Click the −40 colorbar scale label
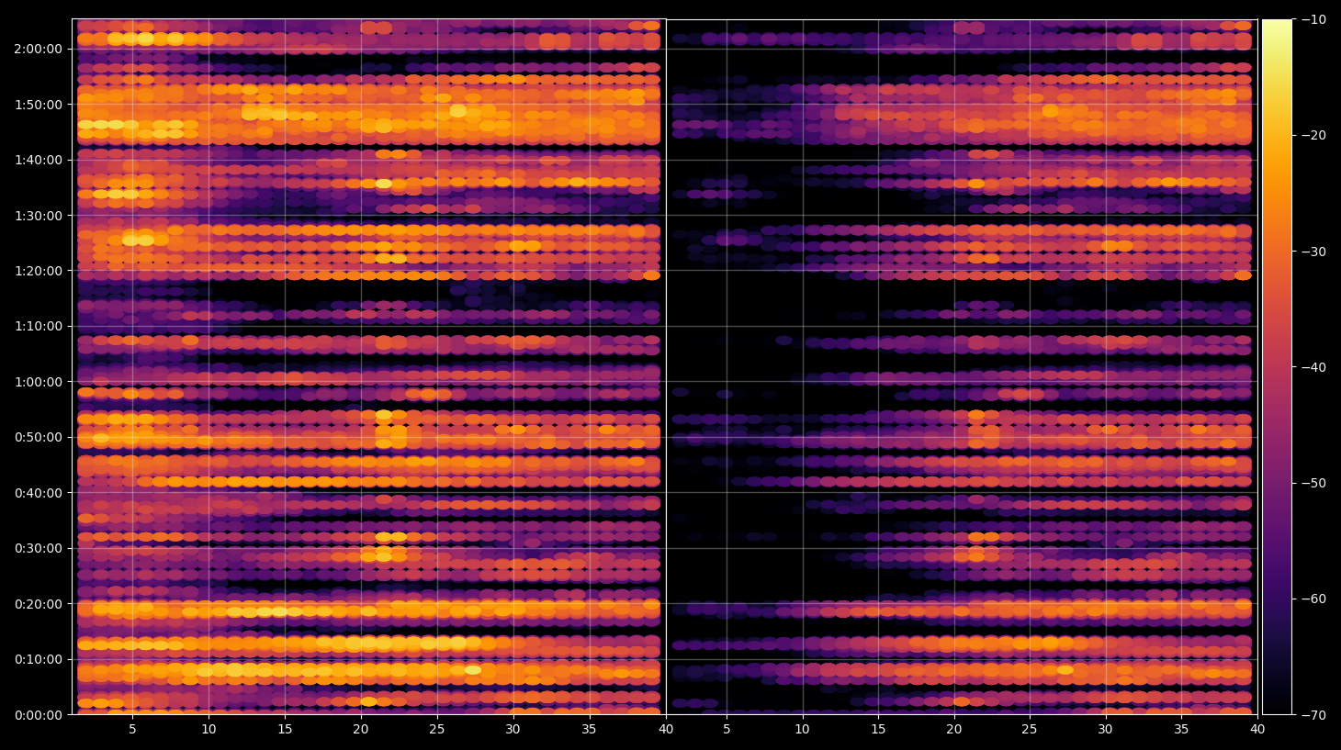The image size is (1341, 750). [x=1313, y=367]
